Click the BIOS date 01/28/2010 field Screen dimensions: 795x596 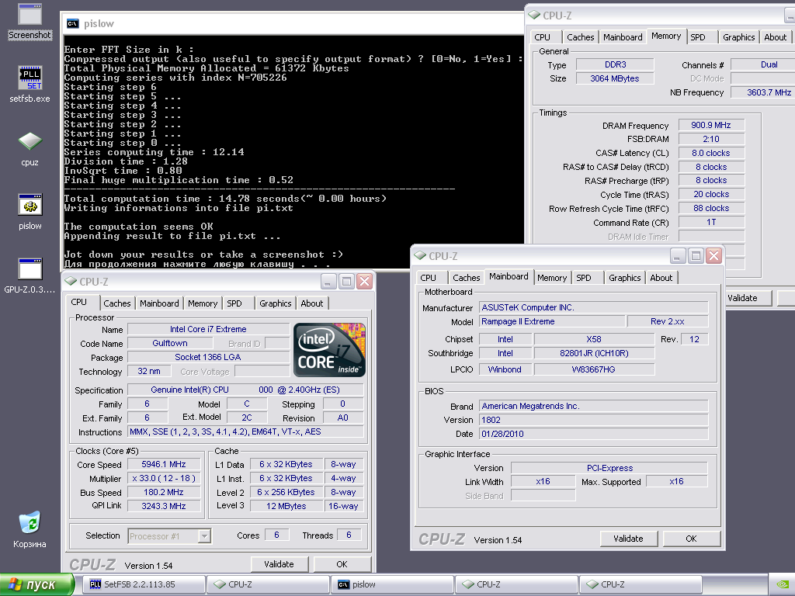593,434
